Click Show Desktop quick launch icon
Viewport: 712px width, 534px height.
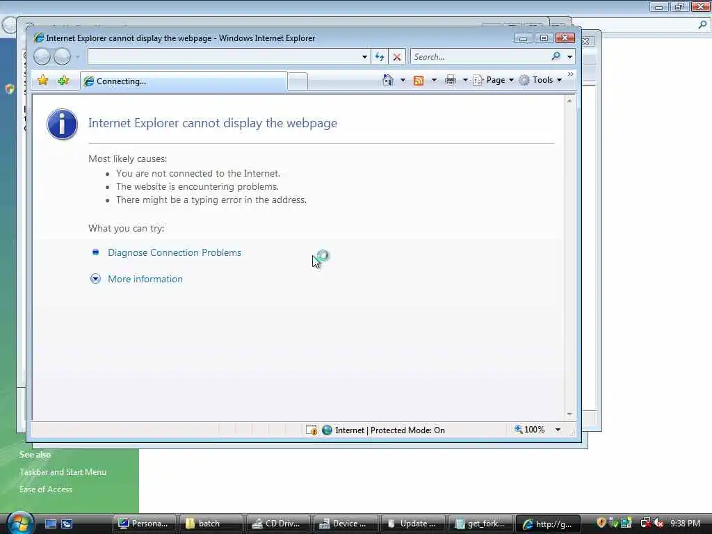50,524
